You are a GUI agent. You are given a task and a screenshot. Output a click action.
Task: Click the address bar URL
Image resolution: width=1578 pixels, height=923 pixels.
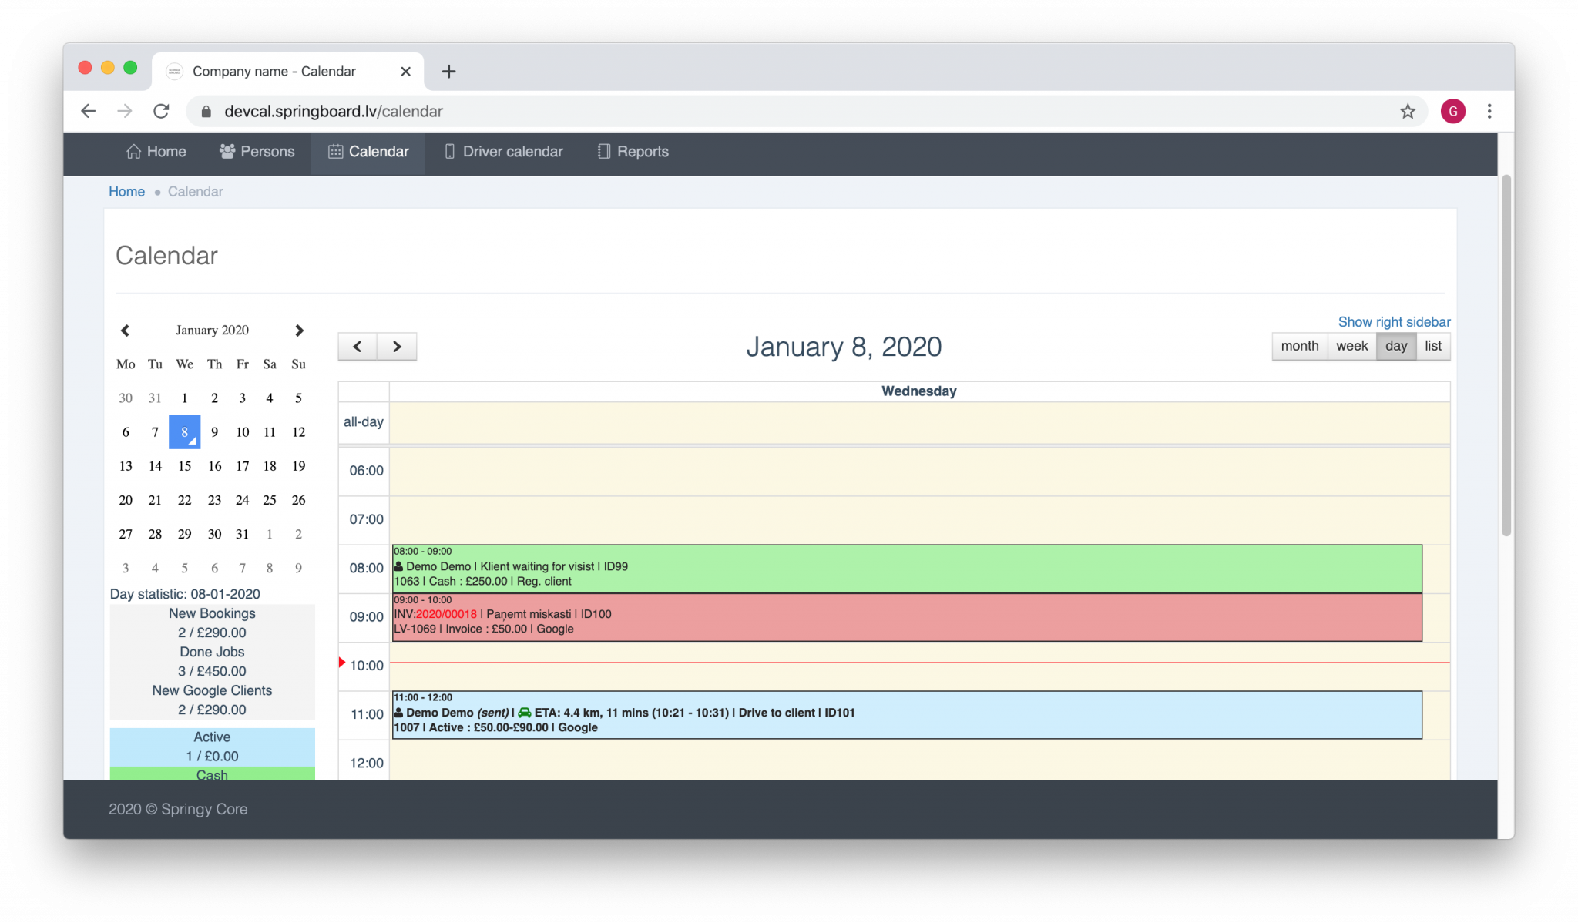334,111
